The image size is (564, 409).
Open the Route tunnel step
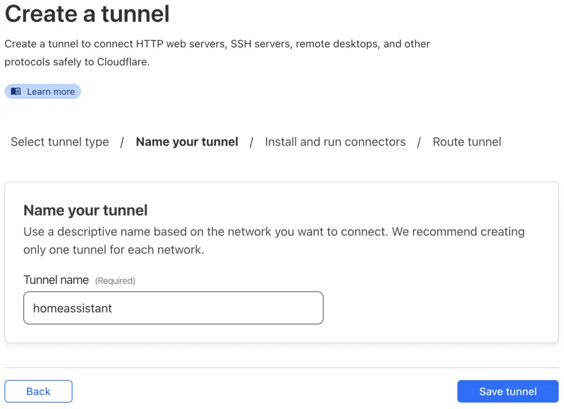point(467,142)
